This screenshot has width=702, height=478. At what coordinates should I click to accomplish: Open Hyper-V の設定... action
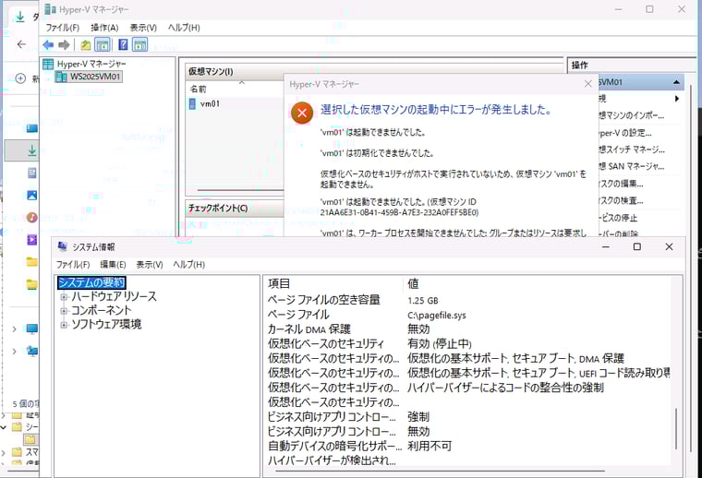coord(625,133)
